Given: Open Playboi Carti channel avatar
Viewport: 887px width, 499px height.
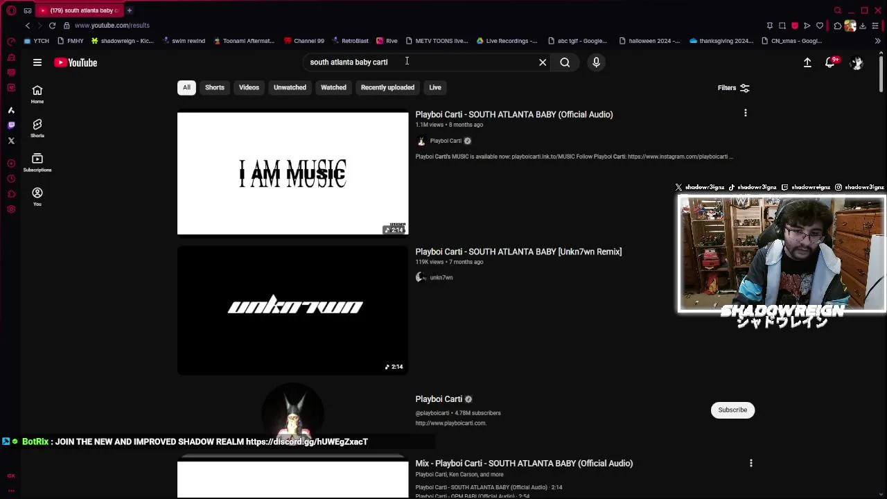Looking at the screenshot, I should tap(292, 413).
